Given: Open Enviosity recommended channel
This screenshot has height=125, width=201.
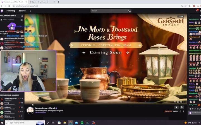Looking at the screenshot, I should click(12, 112).
